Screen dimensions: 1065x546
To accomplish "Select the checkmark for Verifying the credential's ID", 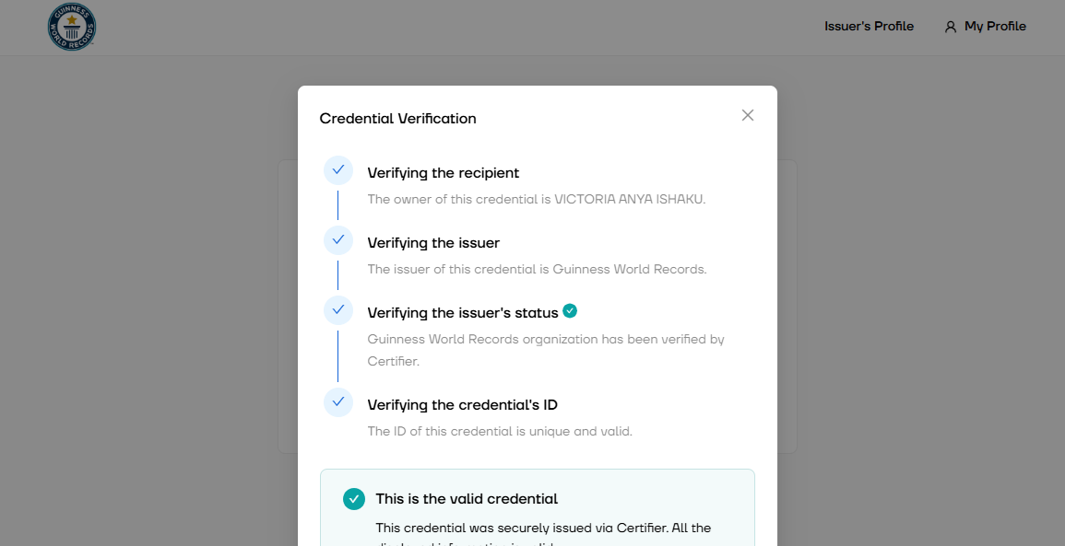I will [x=338, y=402].
